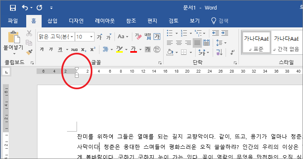
Task: Toggle subscript formatting
Action: (84, 49)
